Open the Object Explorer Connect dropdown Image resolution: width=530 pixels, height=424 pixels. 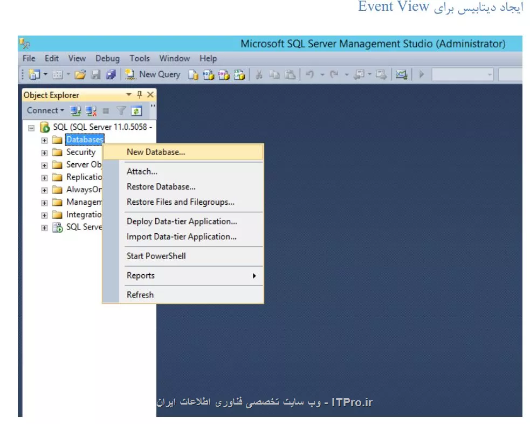[x=45, y=110]
